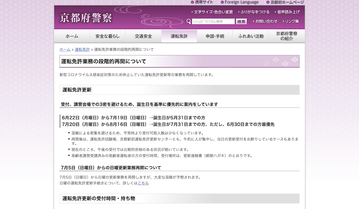Click the 運転免許更新 section heading
Image resolution: width=359 pixels, height=209 pixels.
pos(77,90)
